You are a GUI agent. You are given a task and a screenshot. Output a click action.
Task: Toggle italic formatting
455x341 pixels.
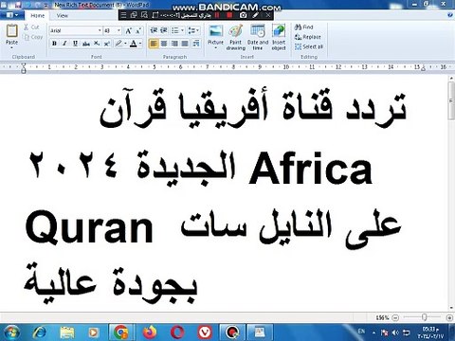64,44
